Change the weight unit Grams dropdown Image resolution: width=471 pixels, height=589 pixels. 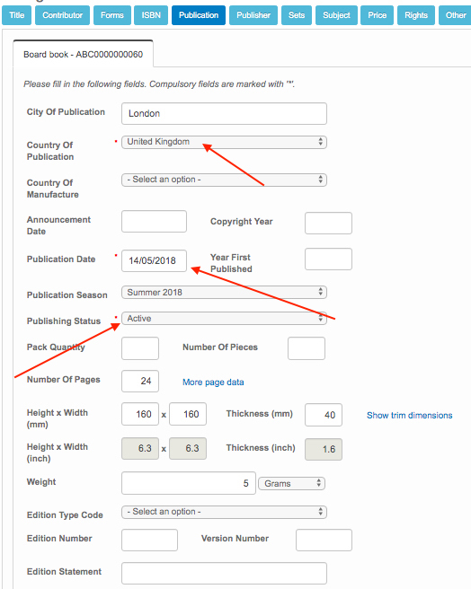click(x=291, y=483)
